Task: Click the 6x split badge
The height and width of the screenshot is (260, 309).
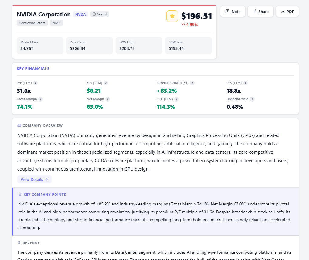Action: pyautogui.click(x=100, y=14)
